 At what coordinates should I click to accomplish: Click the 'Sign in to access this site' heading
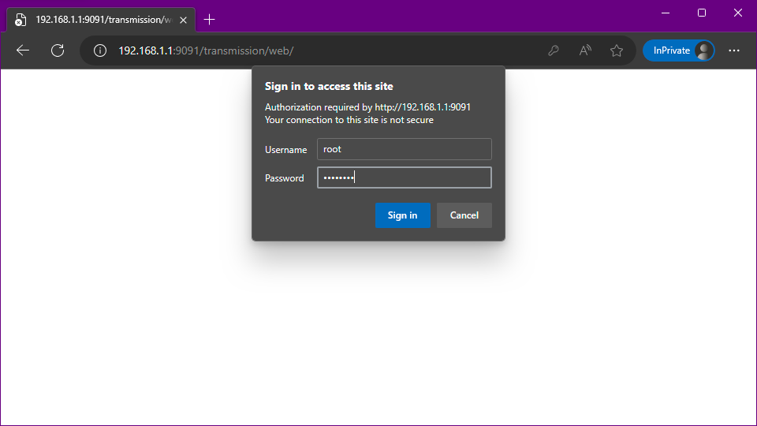click(x=329, y=87)
